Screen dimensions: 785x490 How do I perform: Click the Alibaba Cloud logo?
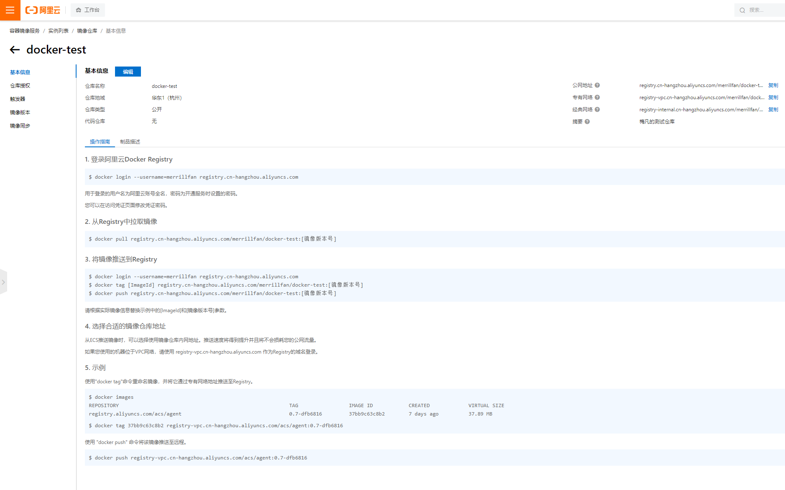[x=43, y=10]
